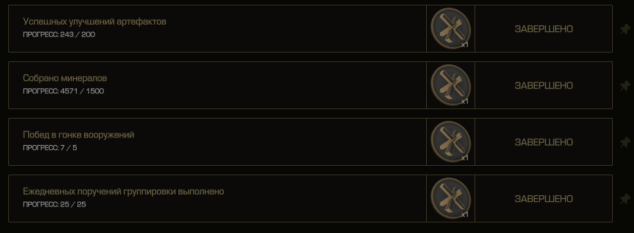Click ЗАВЕРШЕНО for Побед в гонке вооружений

(544, 142)
